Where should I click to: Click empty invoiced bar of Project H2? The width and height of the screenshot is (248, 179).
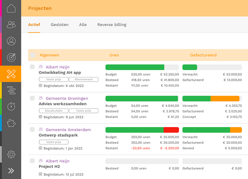(x=212, y=161)
